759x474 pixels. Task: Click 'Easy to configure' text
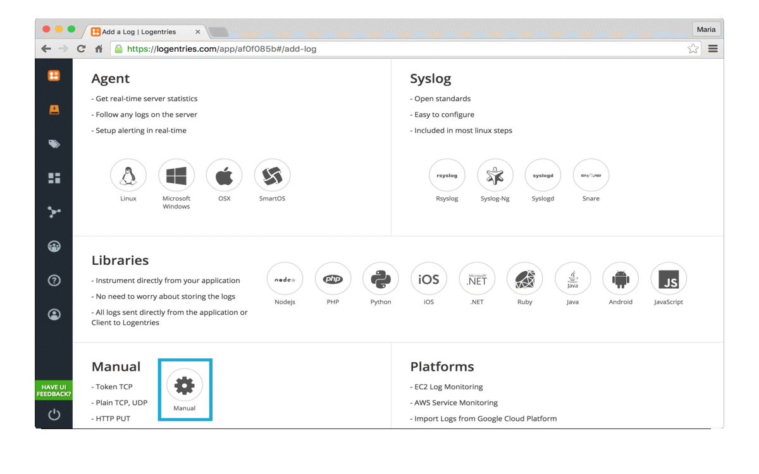coord(445,114)
